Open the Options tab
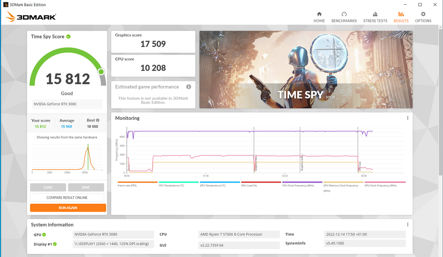Screen dimensions: 443x257 [x=423, y=17]
